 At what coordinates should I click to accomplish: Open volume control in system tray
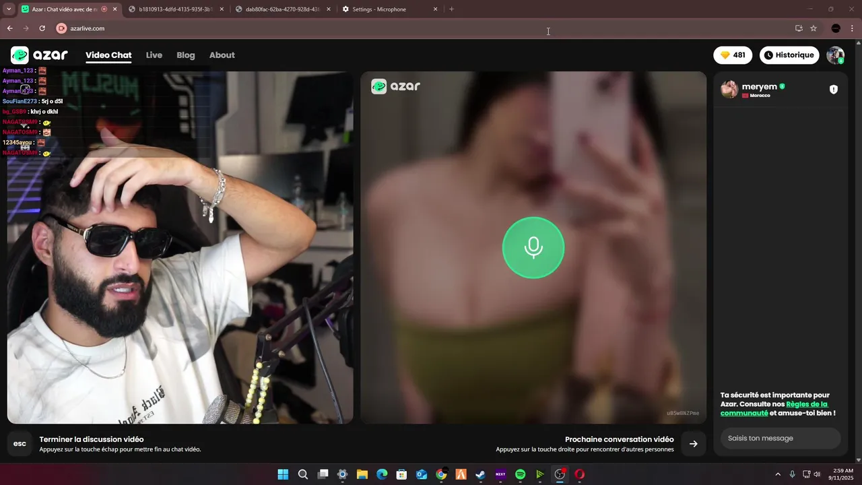[818, 474]
